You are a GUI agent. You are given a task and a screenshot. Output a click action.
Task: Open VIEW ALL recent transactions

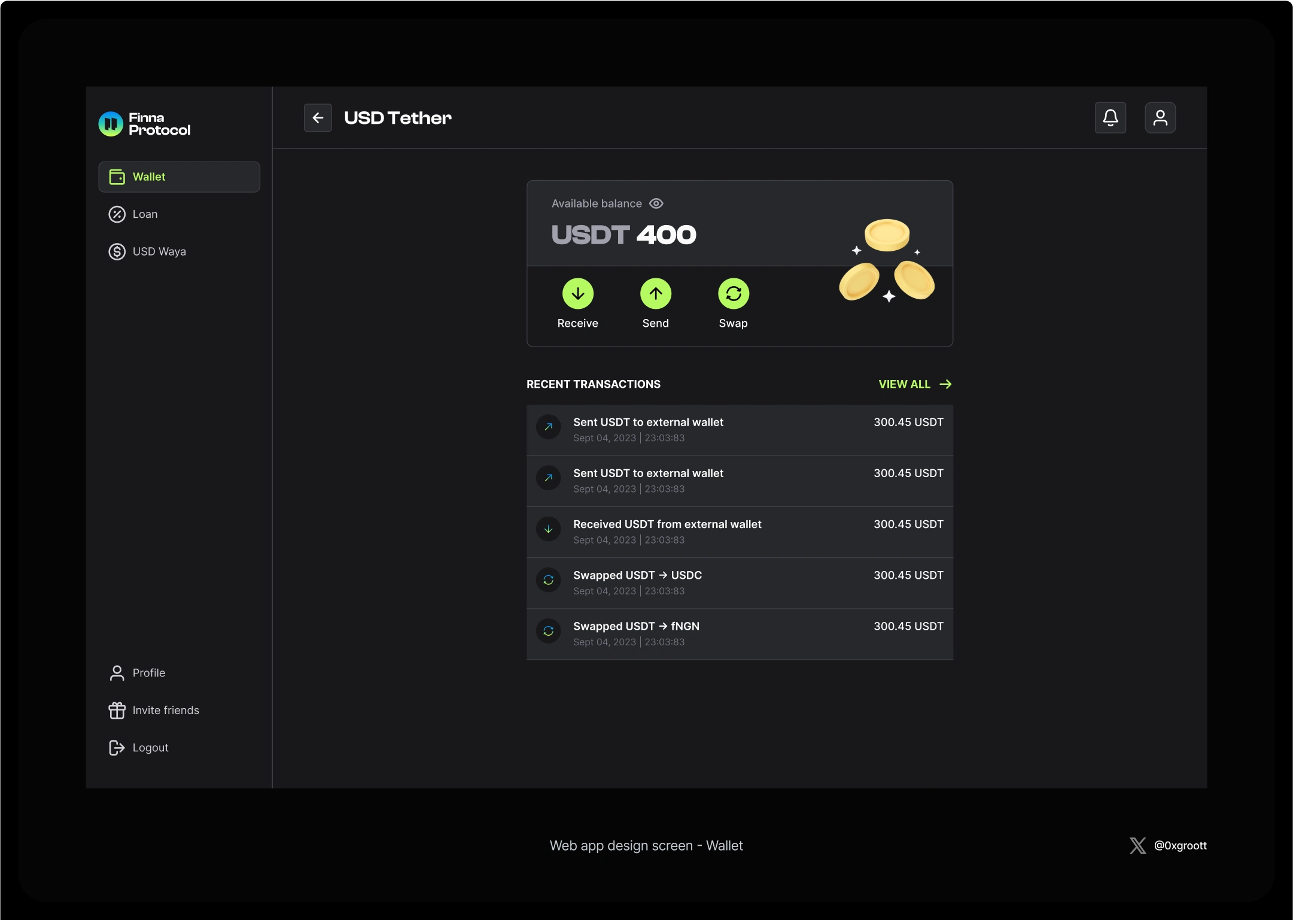(904, 384)
